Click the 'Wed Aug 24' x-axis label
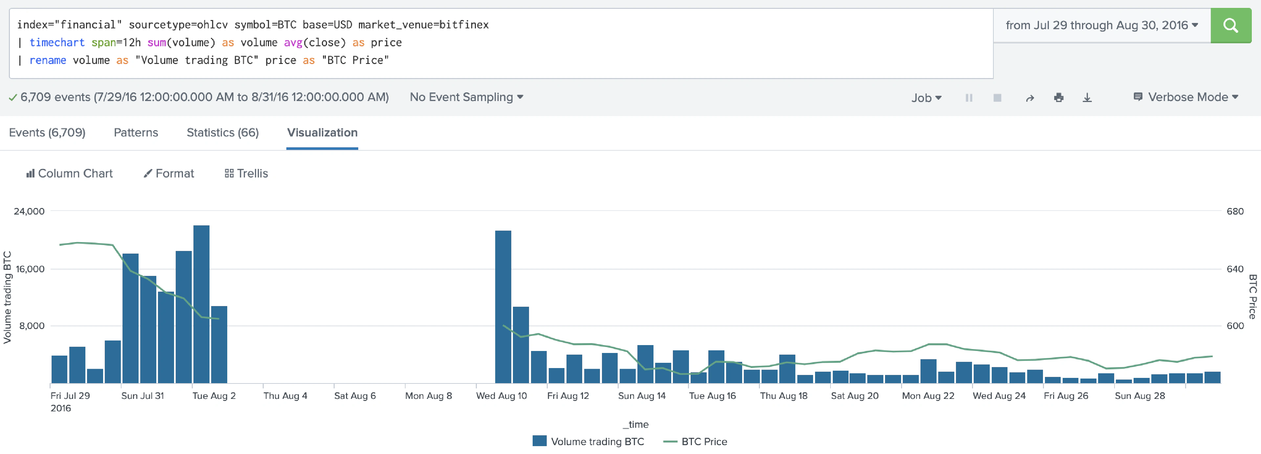1261x454 pixels. [999, 396]
